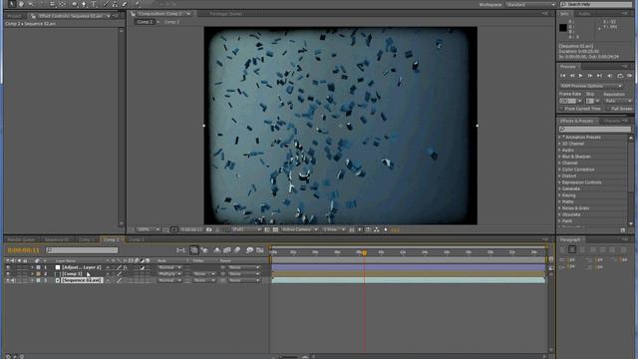This screenshot has height=359, width=638.
Task: Select the Clone Stamp tool
Action: (x=116, y=4)
